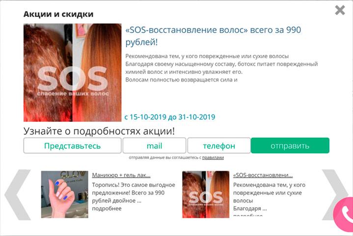The height and width of the screenshot is (236, 353).
Task: Click into the телефон input field
Action: tap(219, 146)
